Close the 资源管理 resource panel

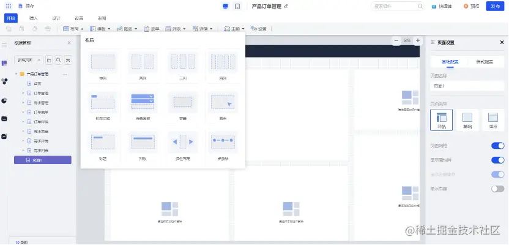click(x=69, y=43)
